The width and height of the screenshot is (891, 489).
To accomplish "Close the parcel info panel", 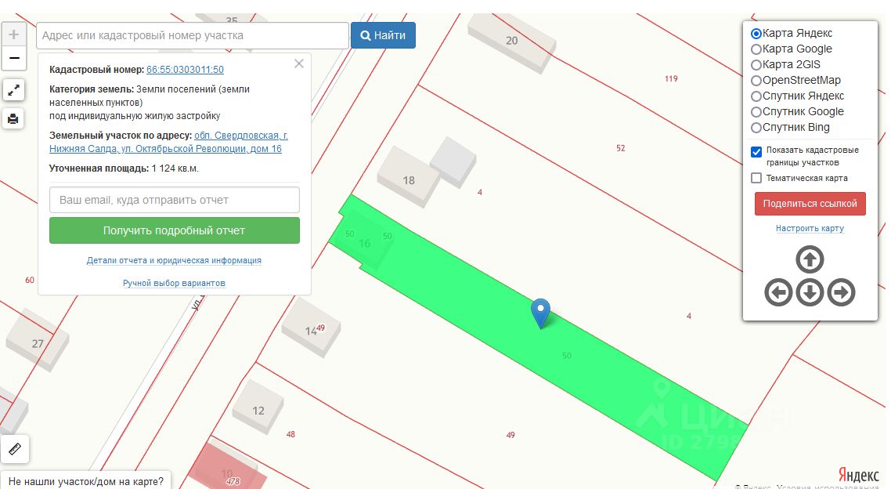I will click(x=299, y=63).
